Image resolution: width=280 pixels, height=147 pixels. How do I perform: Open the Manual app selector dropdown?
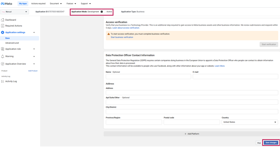tap(15, 12)
